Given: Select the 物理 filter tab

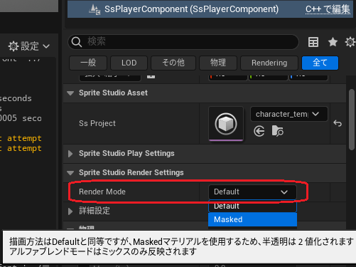Looking at the screenshot, I should tap(218, 63).
